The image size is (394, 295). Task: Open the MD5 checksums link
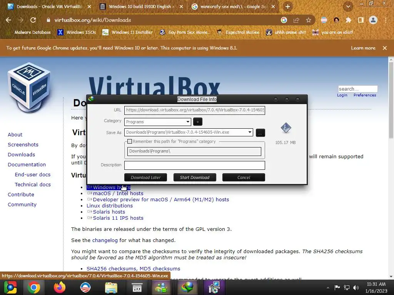(160, 268)
